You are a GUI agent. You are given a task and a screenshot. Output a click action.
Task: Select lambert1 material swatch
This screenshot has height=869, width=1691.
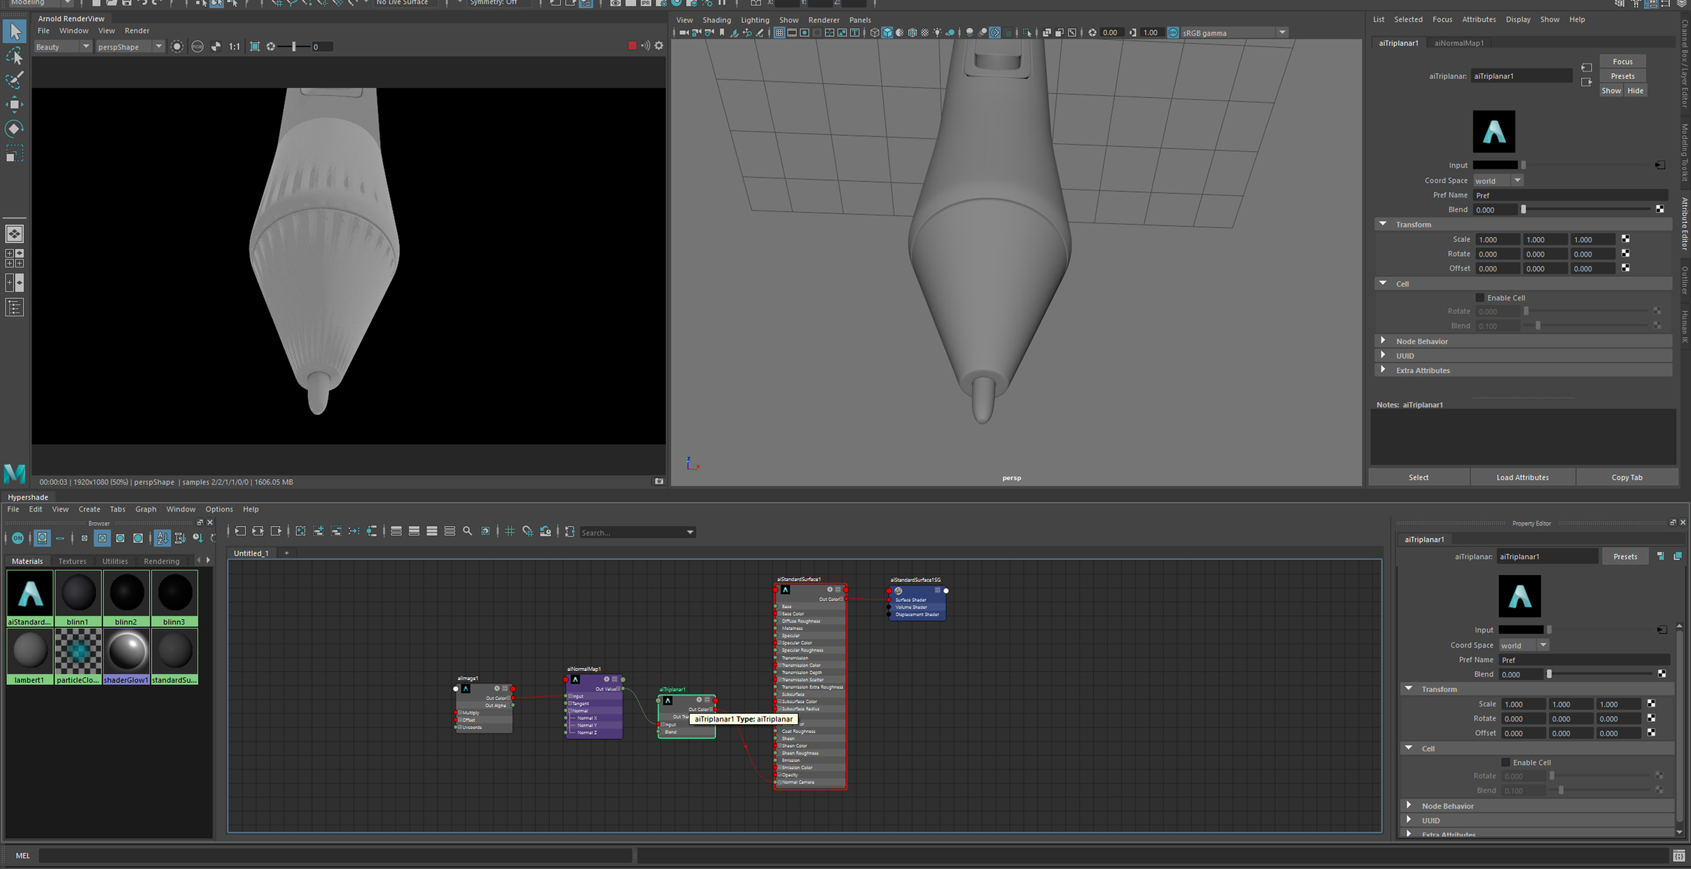click(x=30, y=656)
